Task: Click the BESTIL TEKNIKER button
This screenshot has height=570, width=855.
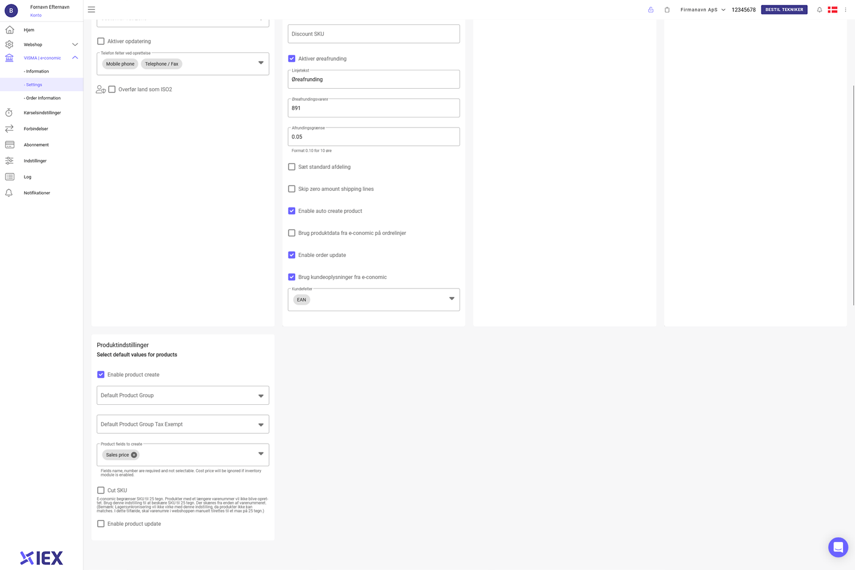Action: 783,10
